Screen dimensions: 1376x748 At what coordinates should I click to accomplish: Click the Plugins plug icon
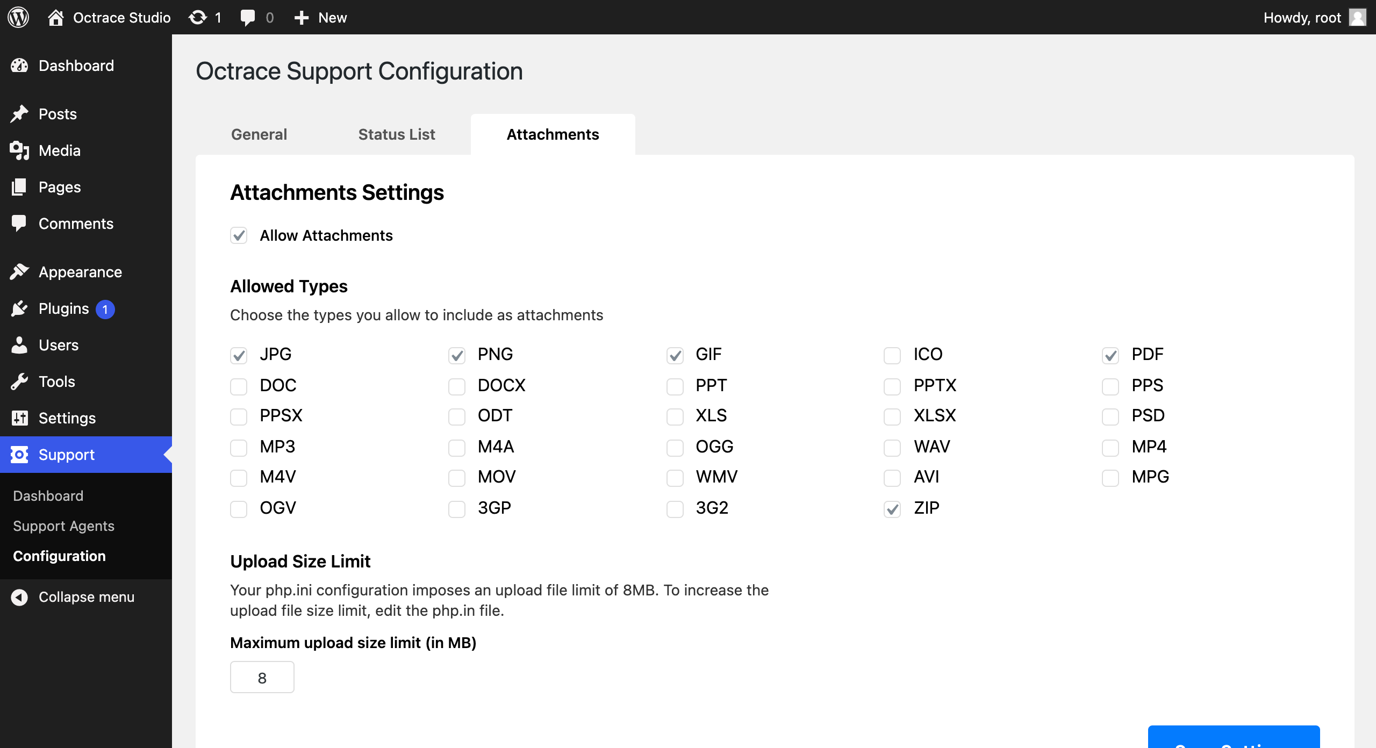coord(19,308)
